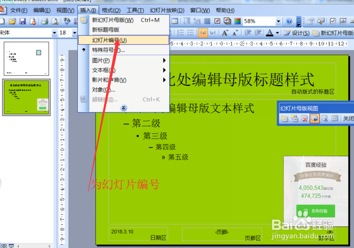354x248 pixels.
Task: Click the Decrease Font Size icon
Action: tap(235, 33)
